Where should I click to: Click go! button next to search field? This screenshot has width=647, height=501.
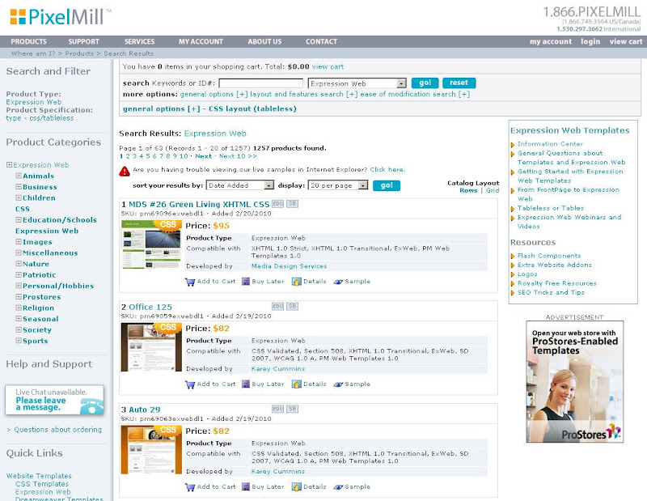[425, 83]
